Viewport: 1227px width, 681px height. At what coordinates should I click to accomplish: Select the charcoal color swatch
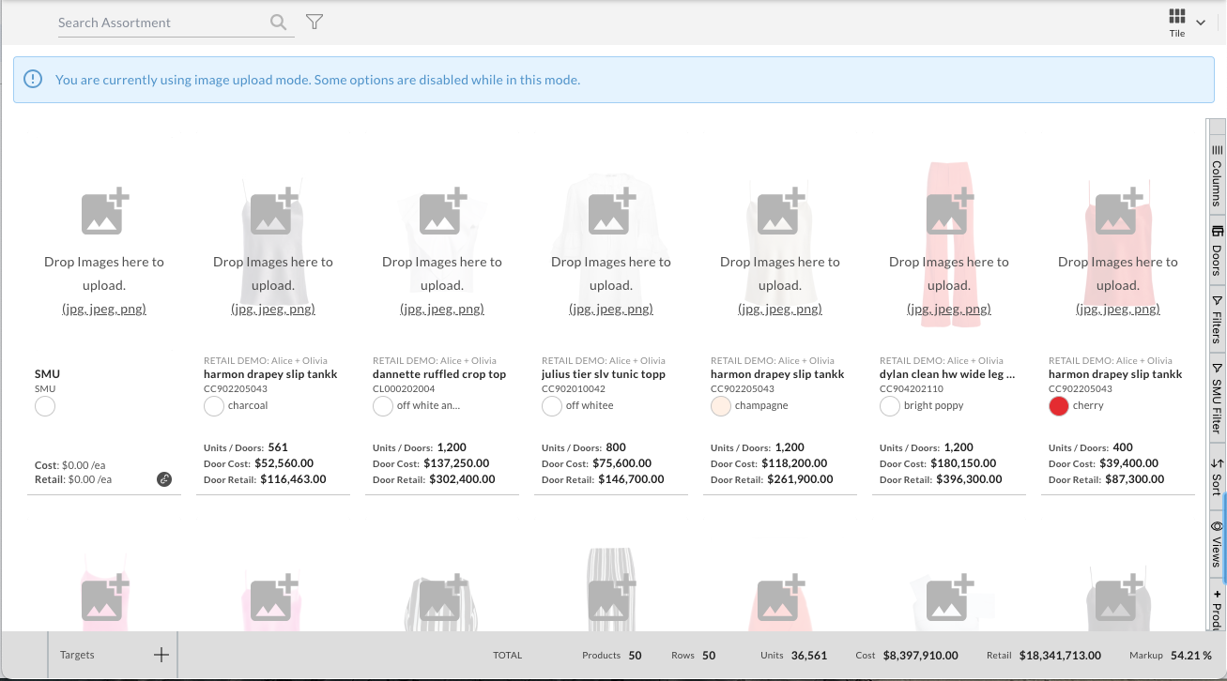tap(214, 406)
